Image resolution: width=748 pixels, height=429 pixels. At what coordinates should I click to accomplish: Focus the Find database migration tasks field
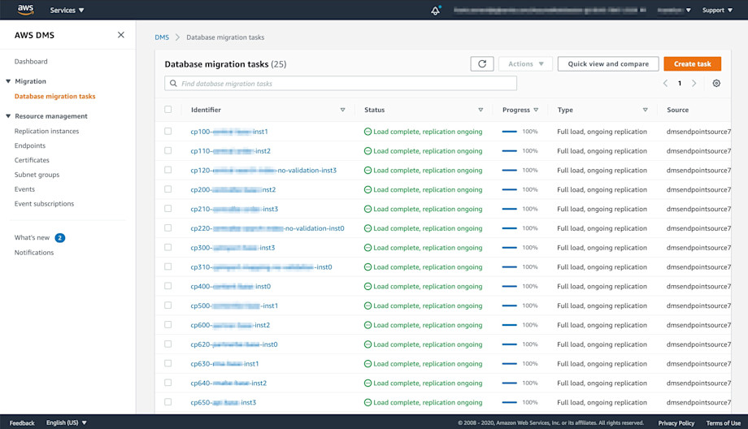coord(341,84)
